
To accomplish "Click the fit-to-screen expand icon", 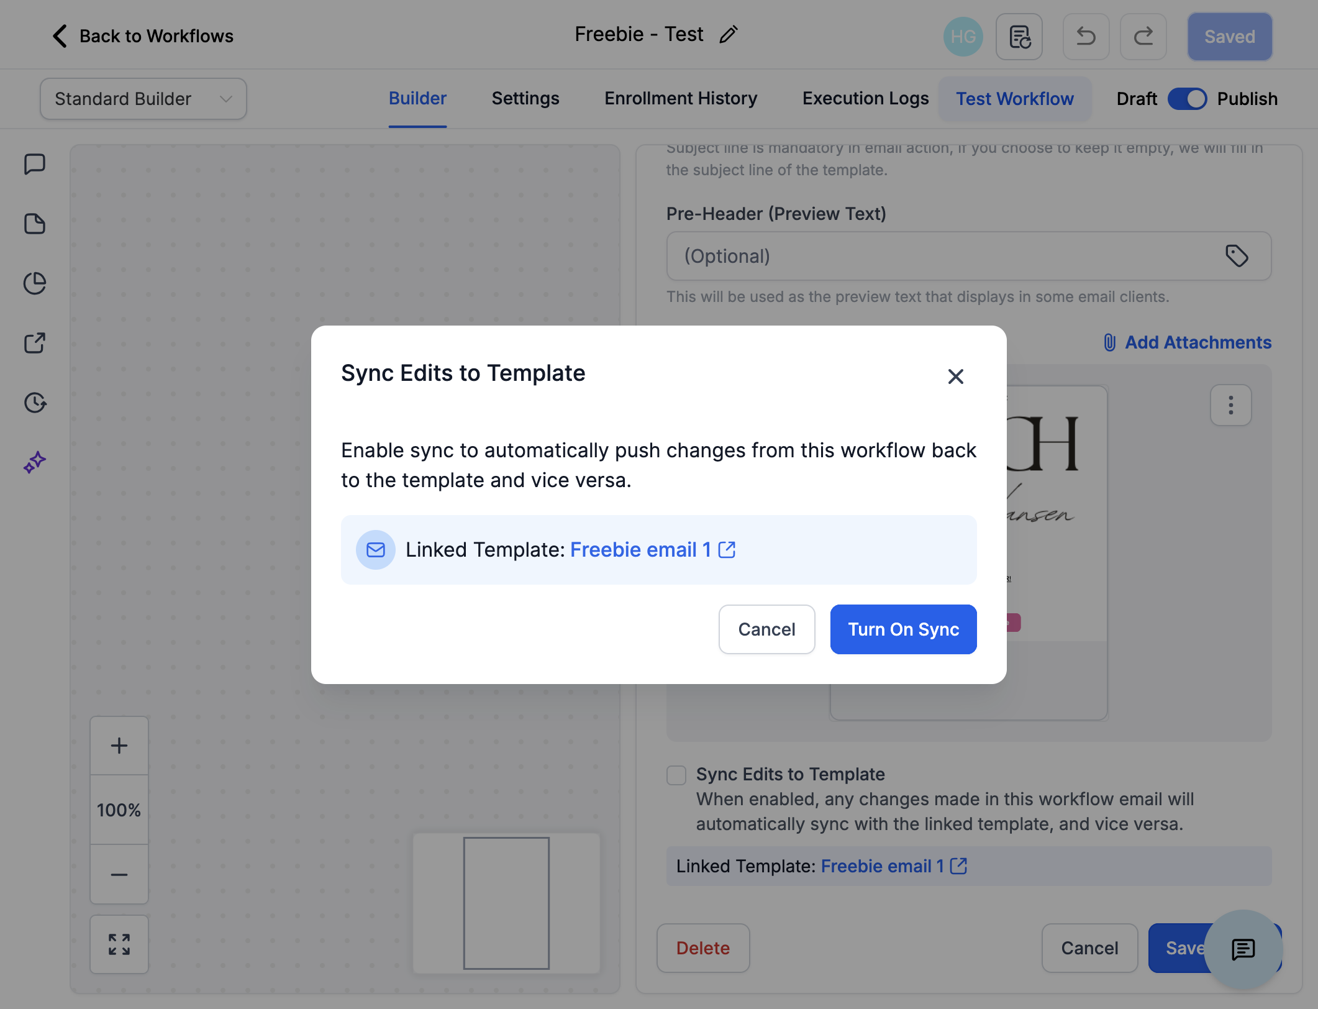I will [119, 944].
